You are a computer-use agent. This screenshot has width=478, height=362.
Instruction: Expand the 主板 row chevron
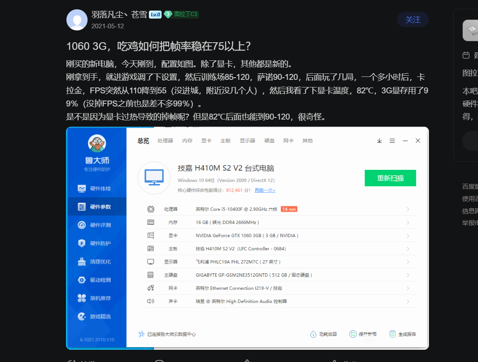[x=408, y=249]
